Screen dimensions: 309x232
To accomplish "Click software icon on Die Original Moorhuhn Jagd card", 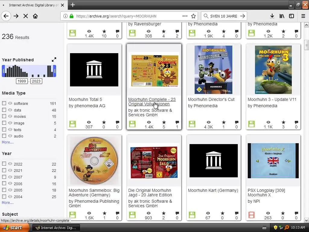I will (132, 215).
